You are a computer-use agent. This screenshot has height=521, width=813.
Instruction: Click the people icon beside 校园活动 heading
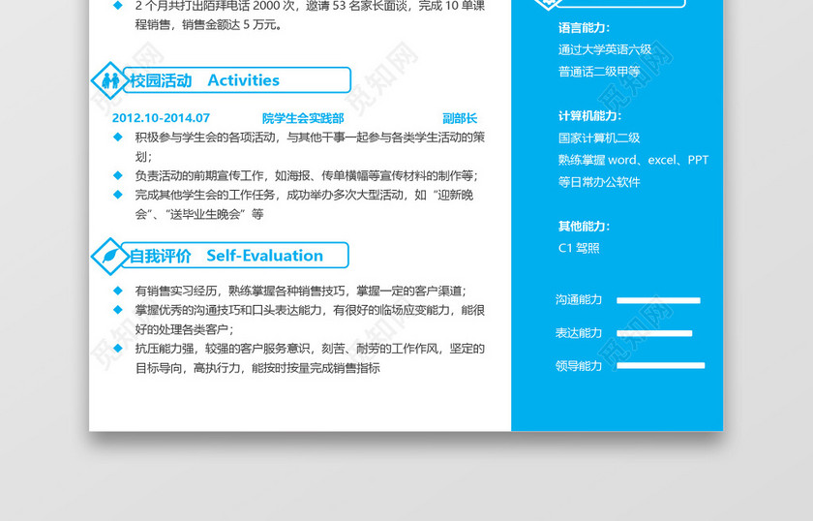[x=110, y=80]
